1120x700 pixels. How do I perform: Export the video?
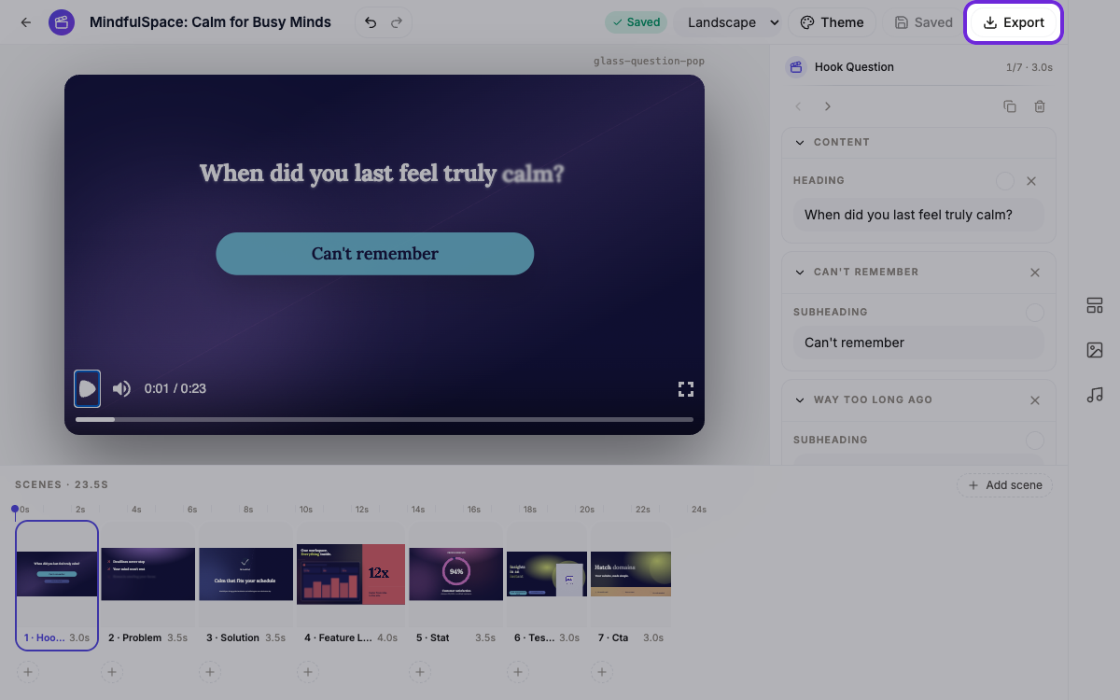click(x=1014, y=22)
